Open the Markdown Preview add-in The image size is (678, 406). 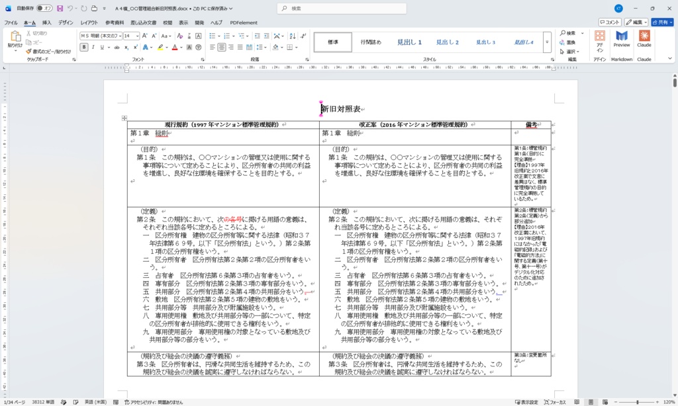coord(622,40)
